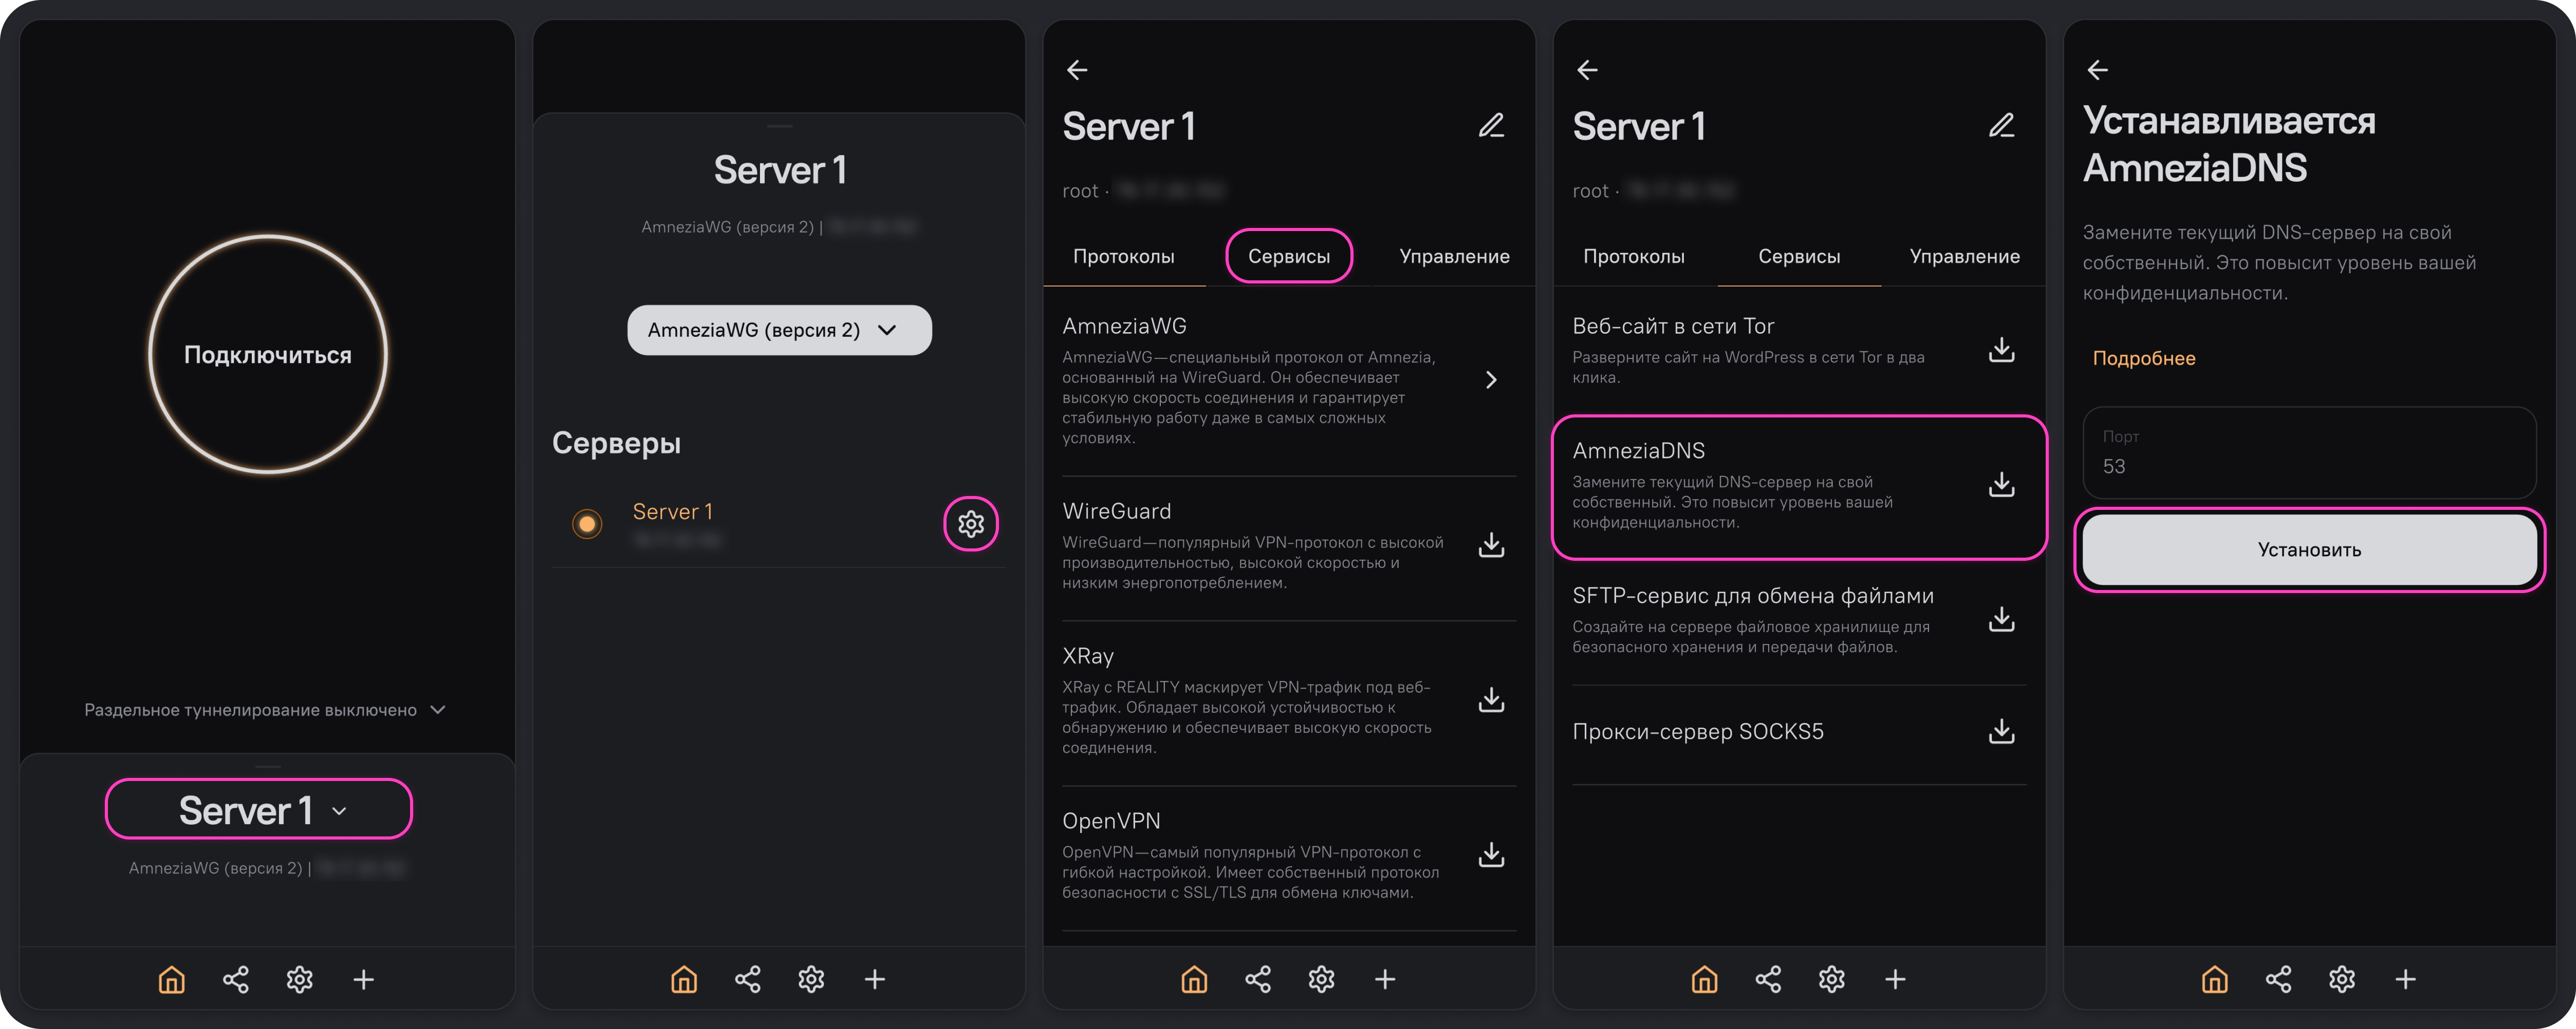Select the Веб-сайт в сети Tor title
Viewport: 2576px width, 1029px height.
point(1673,326)
